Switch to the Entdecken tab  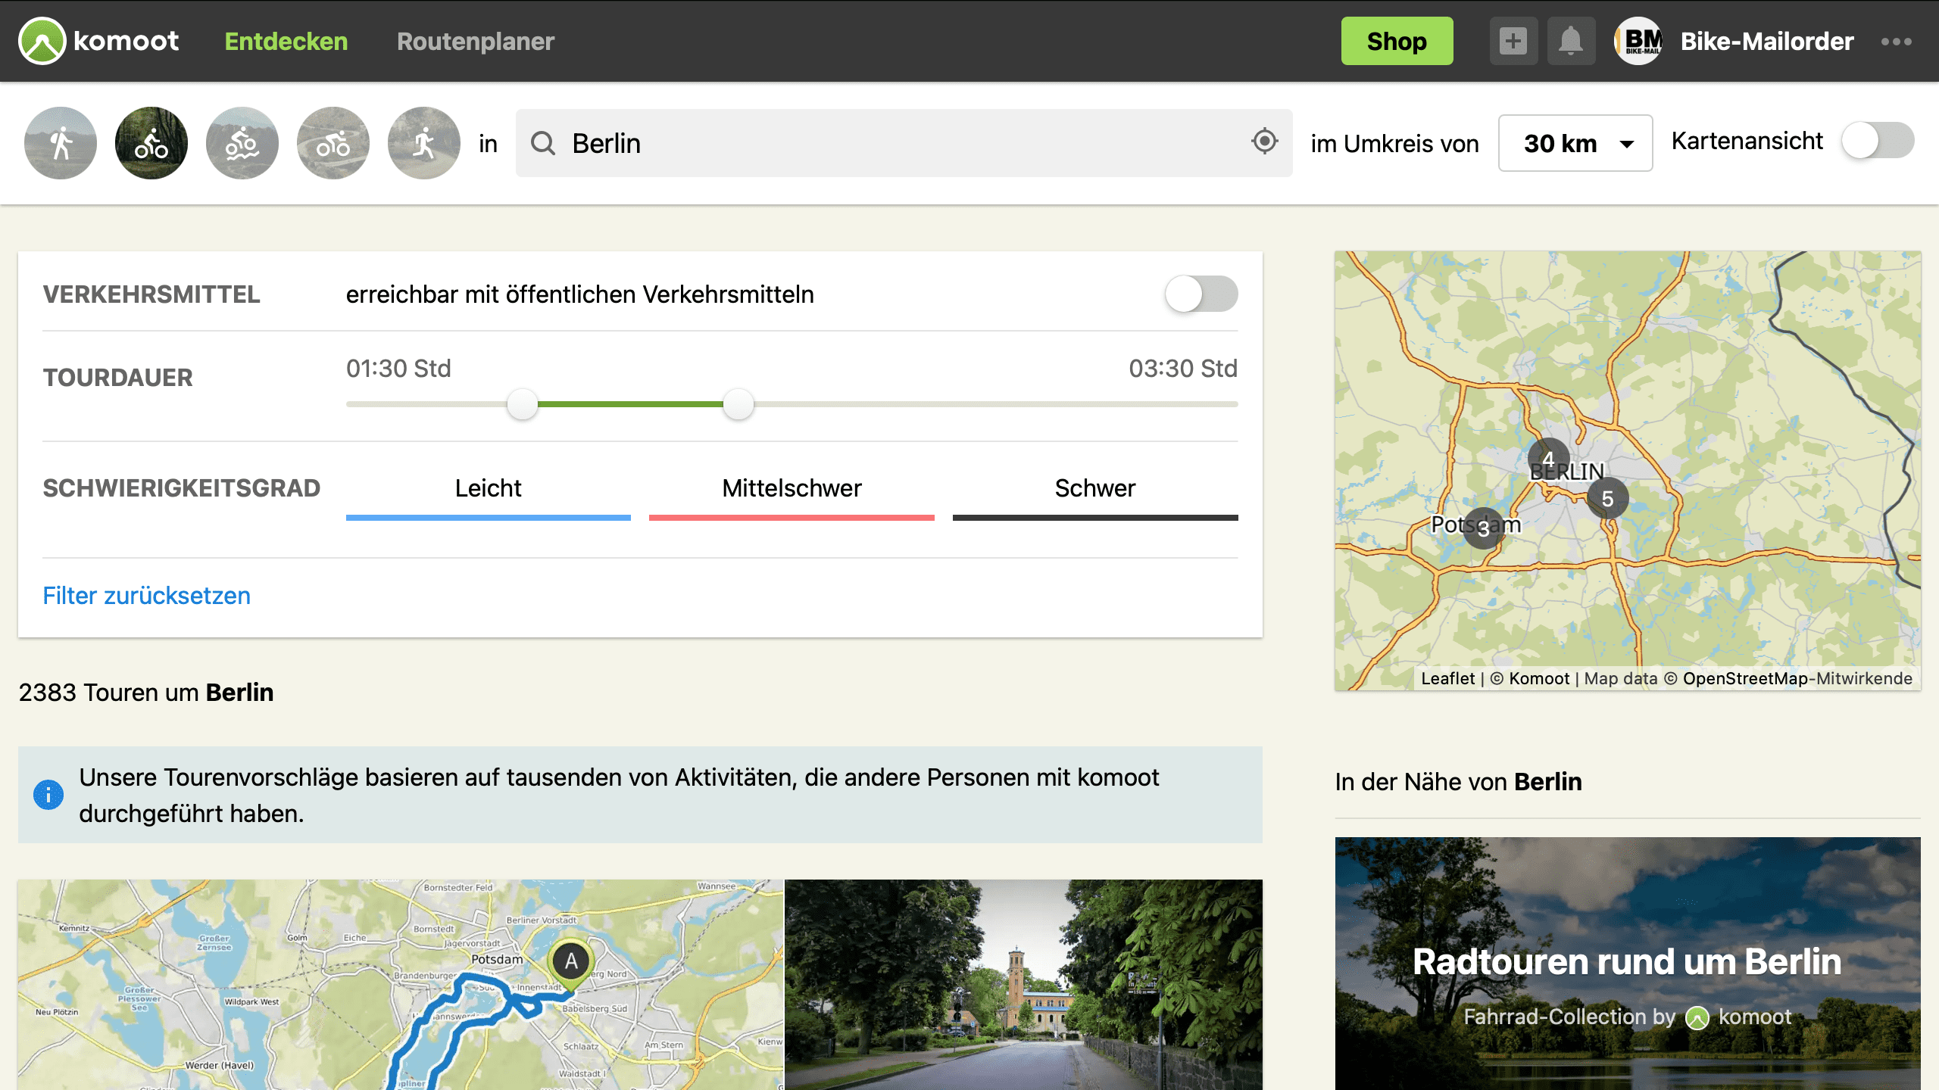point(286,41)
